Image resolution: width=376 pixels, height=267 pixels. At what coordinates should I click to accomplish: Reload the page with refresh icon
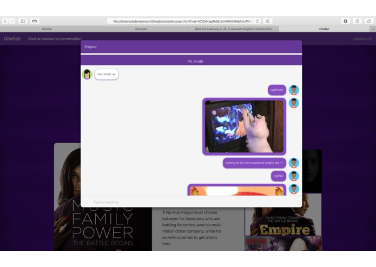coord(258,21)
